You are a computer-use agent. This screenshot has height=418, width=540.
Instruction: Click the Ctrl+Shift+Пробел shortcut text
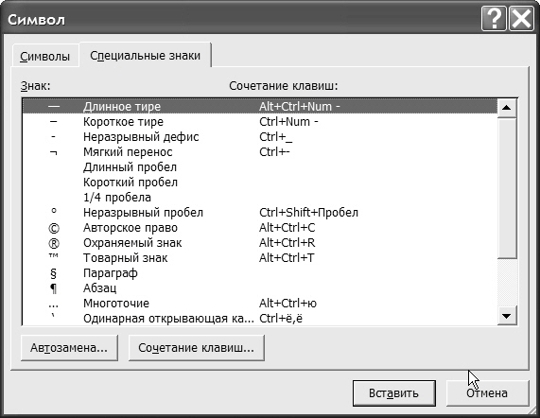(309, 213)
